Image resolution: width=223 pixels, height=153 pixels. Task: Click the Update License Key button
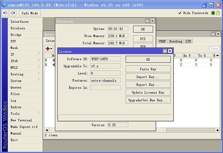(148, 92)
